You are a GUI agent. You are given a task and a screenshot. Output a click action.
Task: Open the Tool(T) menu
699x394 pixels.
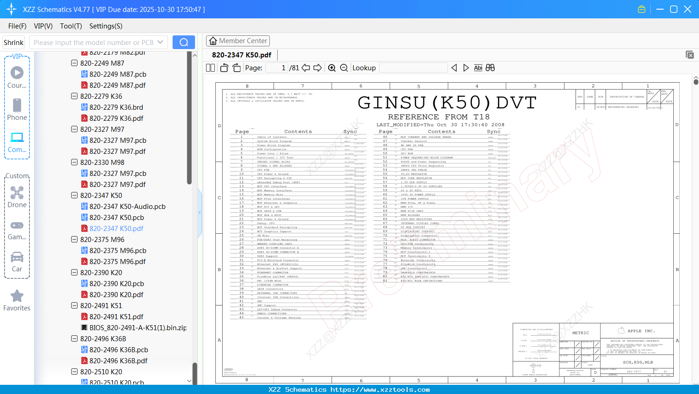71,26
